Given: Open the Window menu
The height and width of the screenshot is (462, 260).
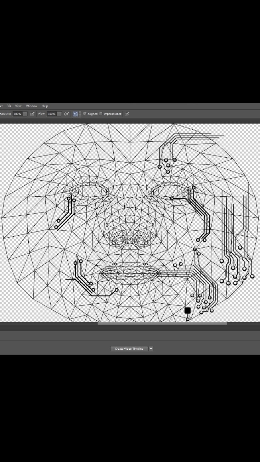Looking at the screenshot, I should pyautogui.click(x=32, y=106).
